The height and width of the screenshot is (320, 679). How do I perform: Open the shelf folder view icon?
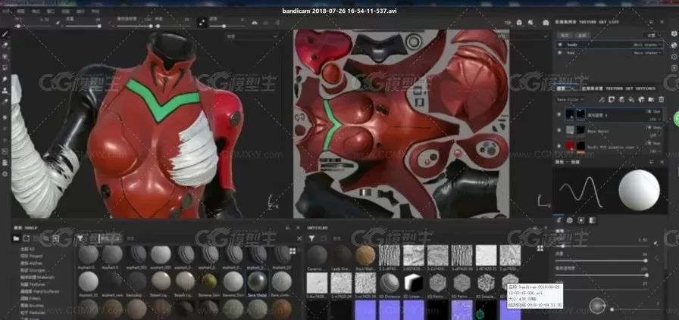pos(16,238)
